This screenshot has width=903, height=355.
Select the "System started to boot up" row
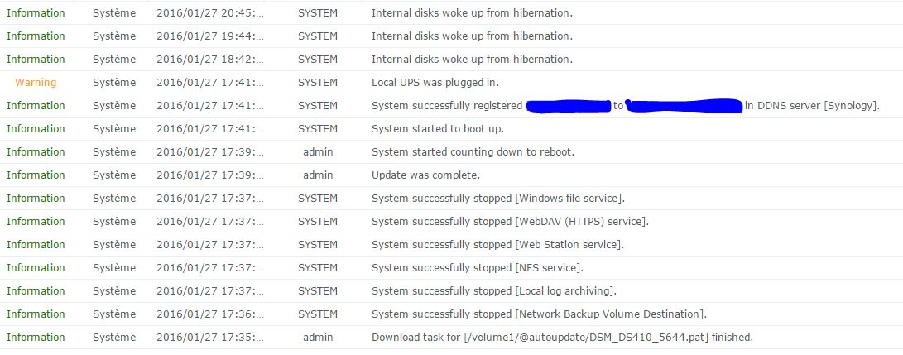[x=437, y=129]
